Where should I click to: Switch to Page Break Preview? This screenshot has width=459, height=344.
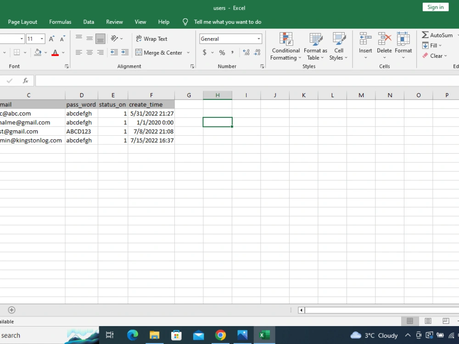(446, 321)
